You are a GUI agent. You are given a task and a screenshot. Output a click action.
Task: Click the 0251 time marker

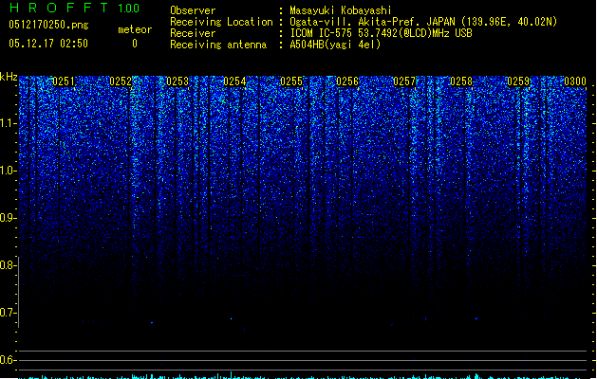pyautogui.click(x=64, y=81)
